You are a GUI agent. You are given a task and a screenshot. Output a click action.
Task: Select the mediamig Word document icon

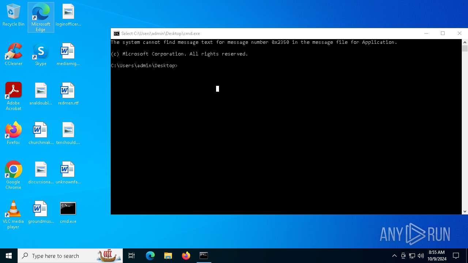pyautogui.click(x=68, y=55)
